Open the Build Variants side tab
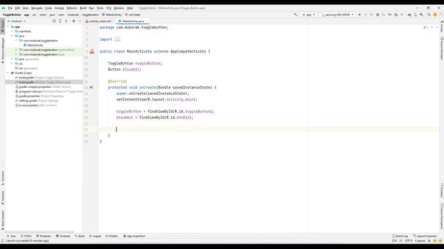Image resolution: width=444 pixels, height=249 pixels. pyautogui.click(x=3, y=219)
